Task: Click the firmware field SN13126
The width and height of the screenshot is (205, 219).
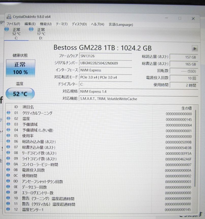Action: click(x=105, y=56)
